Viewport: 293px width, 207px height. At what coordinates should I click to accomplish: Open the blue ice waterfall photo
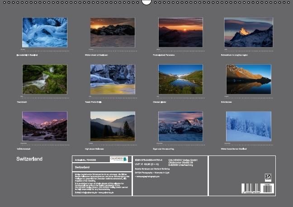click(45, 33)
